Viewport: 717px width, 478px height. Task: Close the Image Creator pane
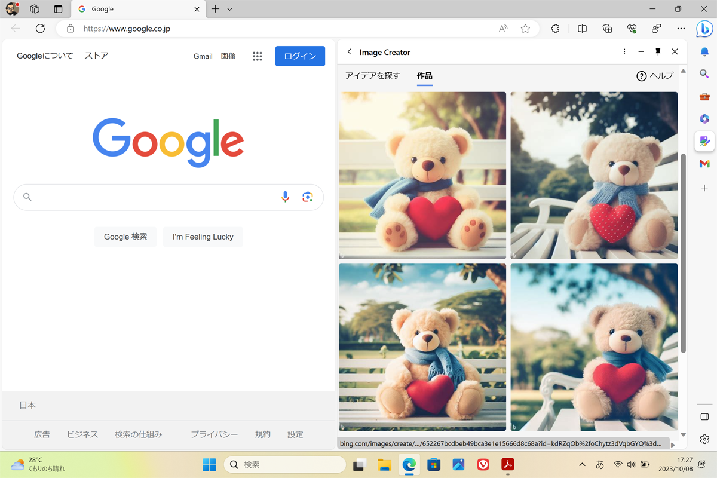(675, 52)
